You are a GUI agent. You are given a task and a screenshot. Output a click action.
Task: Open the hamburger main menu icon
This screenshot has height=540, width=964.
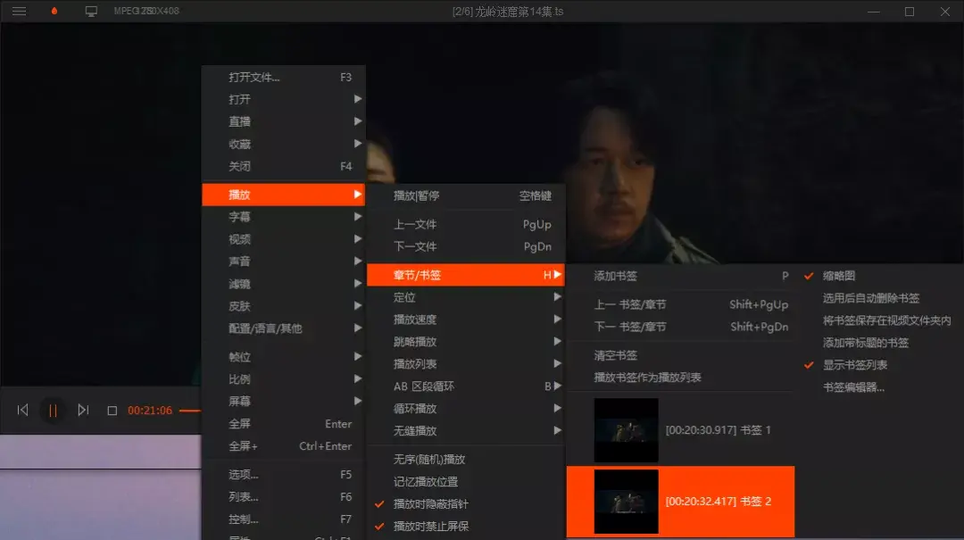click(19, 12)
